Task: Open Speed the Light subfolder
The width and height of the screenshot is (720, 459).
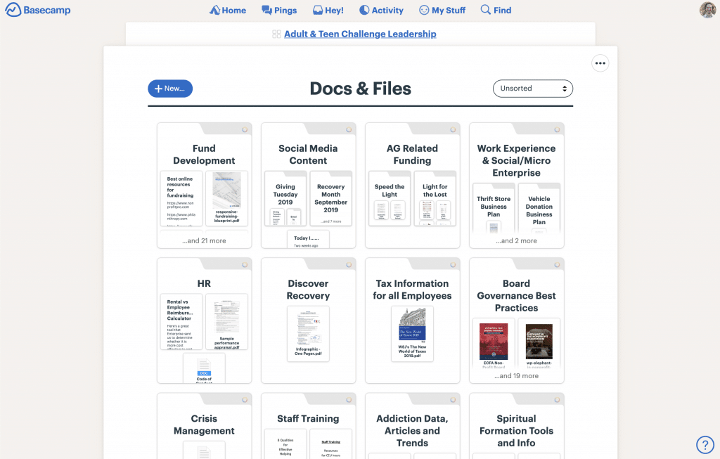Action: point(390,198)
